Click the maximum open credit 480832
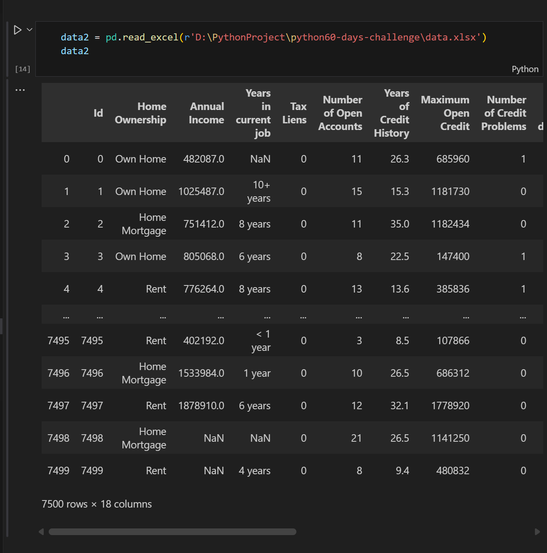Screen dimensions: 547x553 pyautogui.click(x=453, y=471)
